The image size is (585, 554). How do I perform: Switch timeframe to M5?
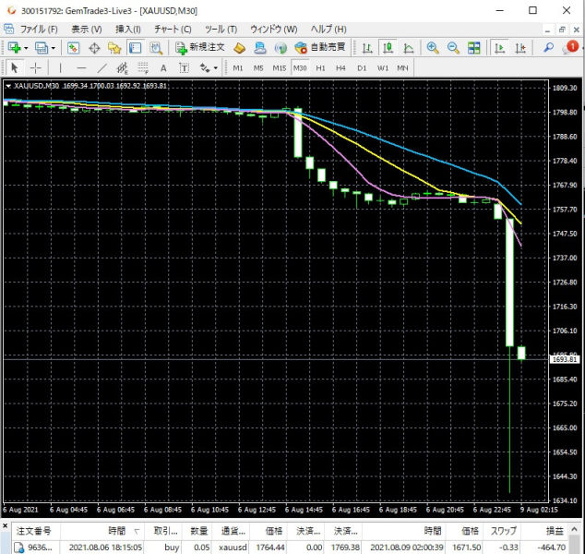[x=258, y=68]
